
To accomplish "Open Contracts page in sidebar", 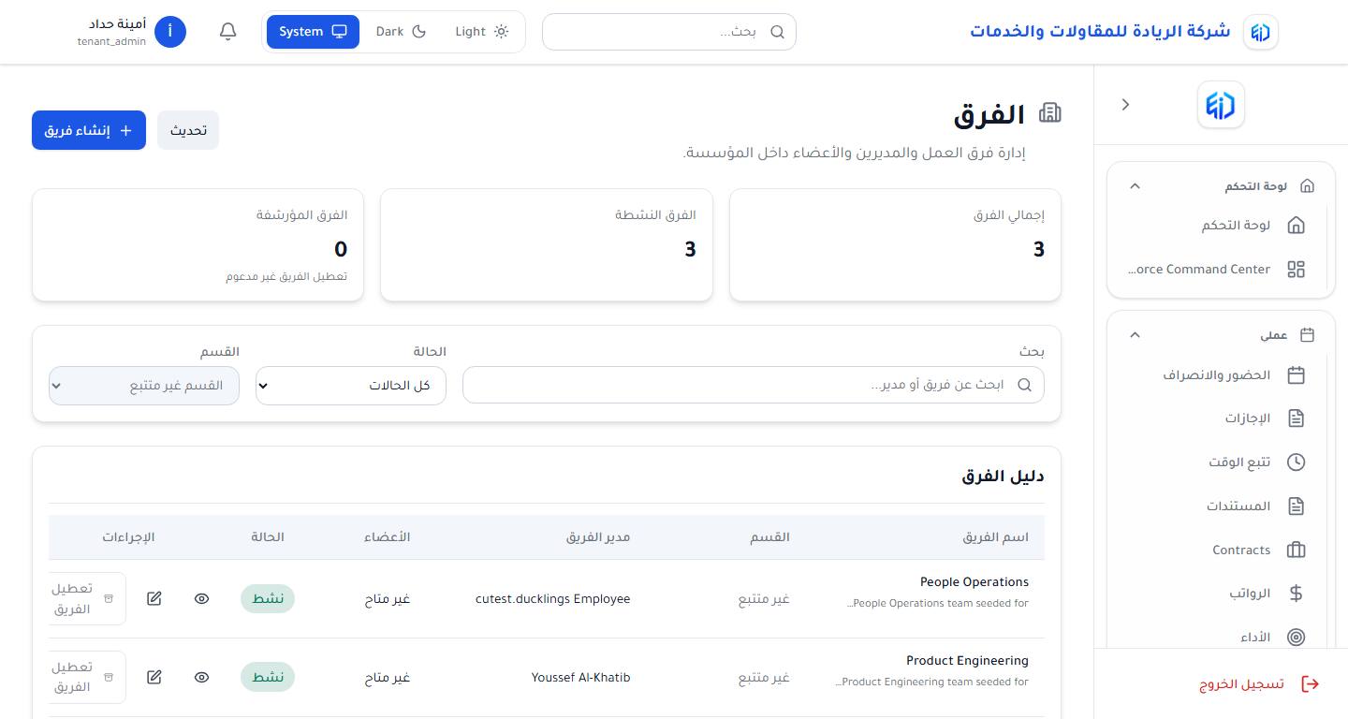I will coord(1221,550).
